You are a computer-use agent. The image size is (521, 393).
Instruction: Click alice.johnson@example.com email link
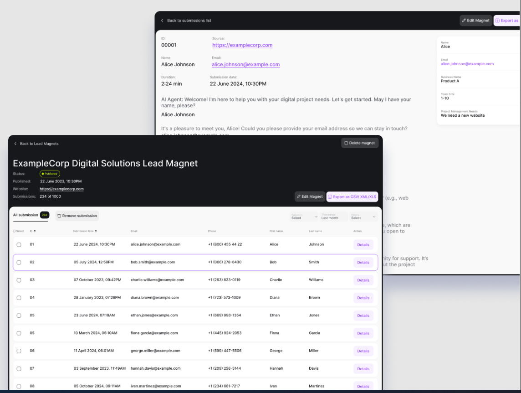(x=245, y=64)
